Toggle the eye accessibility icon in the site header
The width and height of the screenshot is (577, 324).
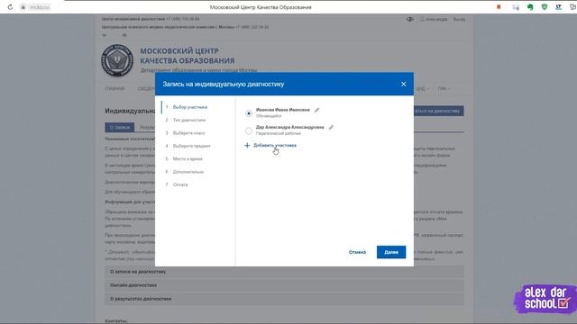point(409,19)
